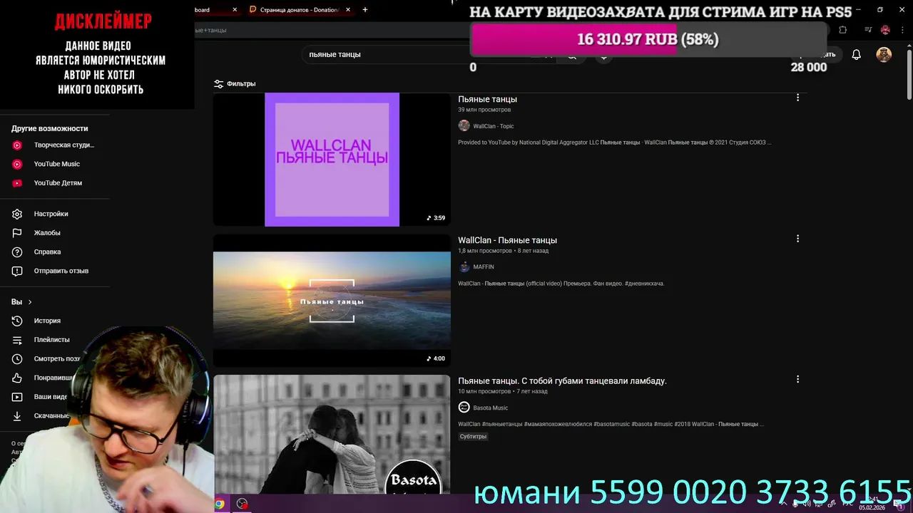Switch to Страница донатов Donation browser tab
Image resolution: width=913 pixels, height=513 pixels.
pyautogui.click(x=299, y=10)
